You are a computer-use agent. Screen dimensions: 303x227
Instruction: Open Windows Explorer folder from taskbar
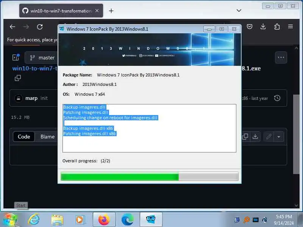point(57,220)
